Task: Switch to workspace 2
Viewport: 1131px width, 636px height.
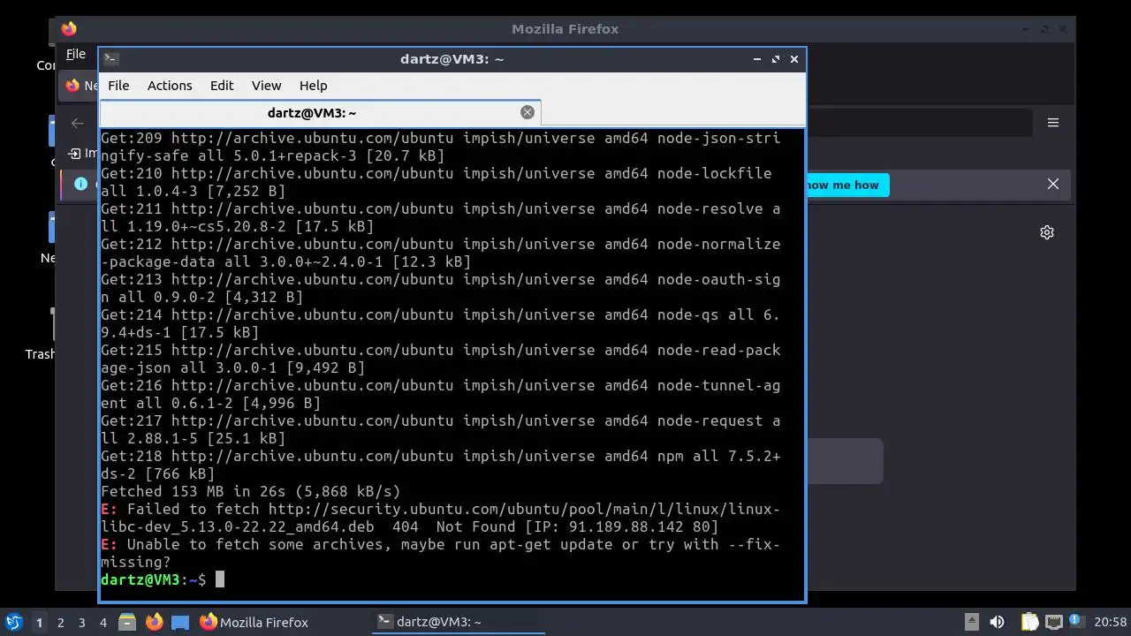Action: tap(61, 622)
